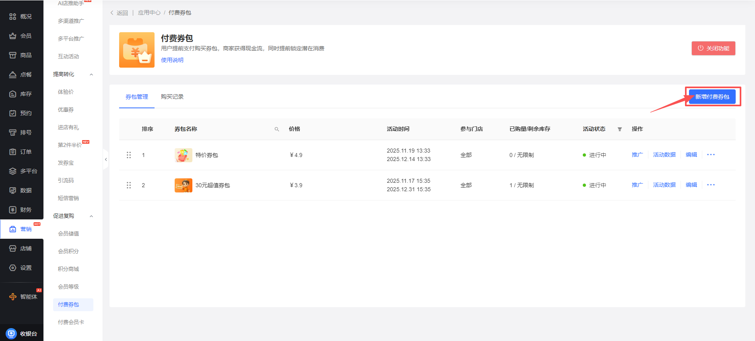Open the 点餐 ordering icon in sidebar
This screenshot has height=341, width=755.
(13, 74)
